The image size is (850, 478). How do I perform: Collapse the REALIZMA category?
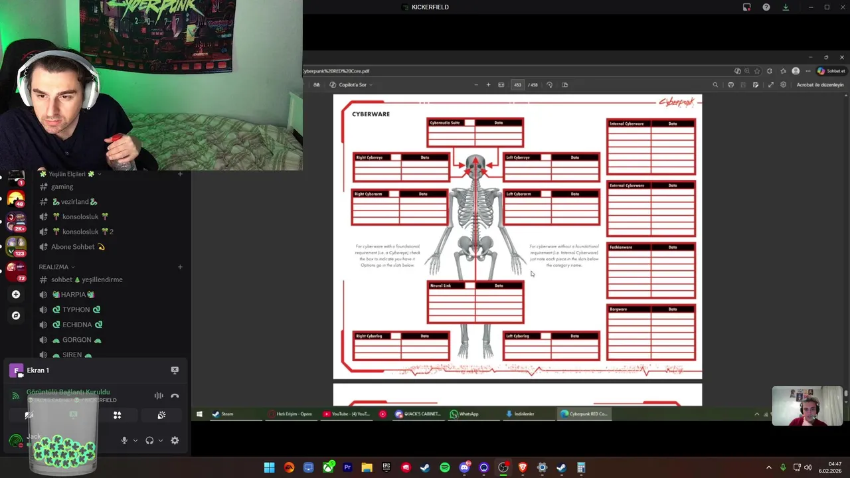pyautogui.click(x=56, y=267)
